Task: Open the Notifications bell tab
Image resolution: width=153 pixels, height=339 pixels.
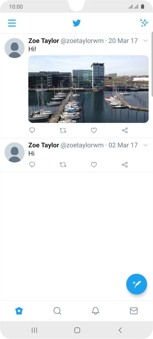Action: (96, 311)
